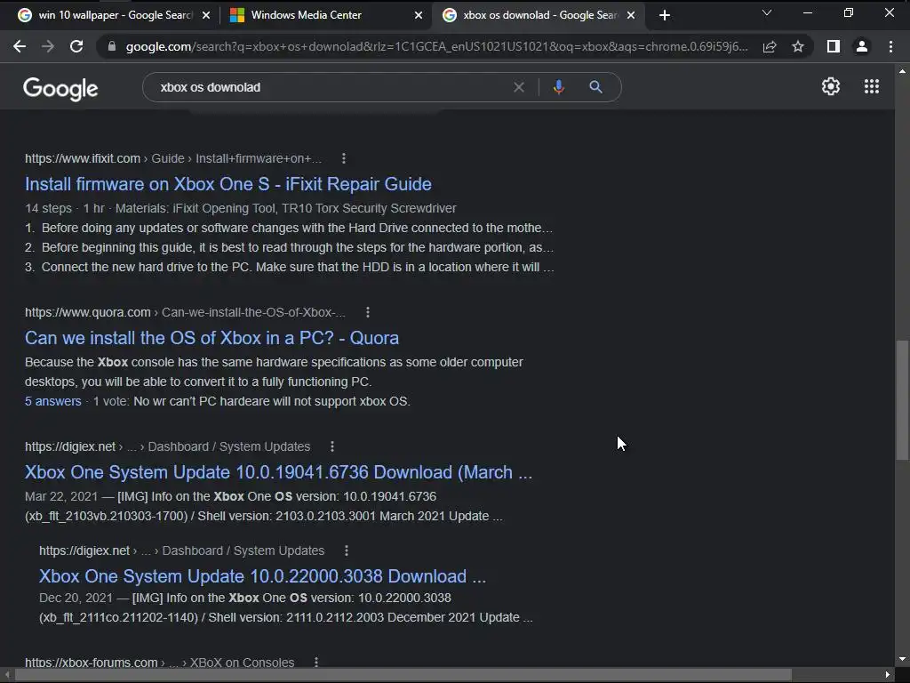Open the 5 answers link

point(52,401)
